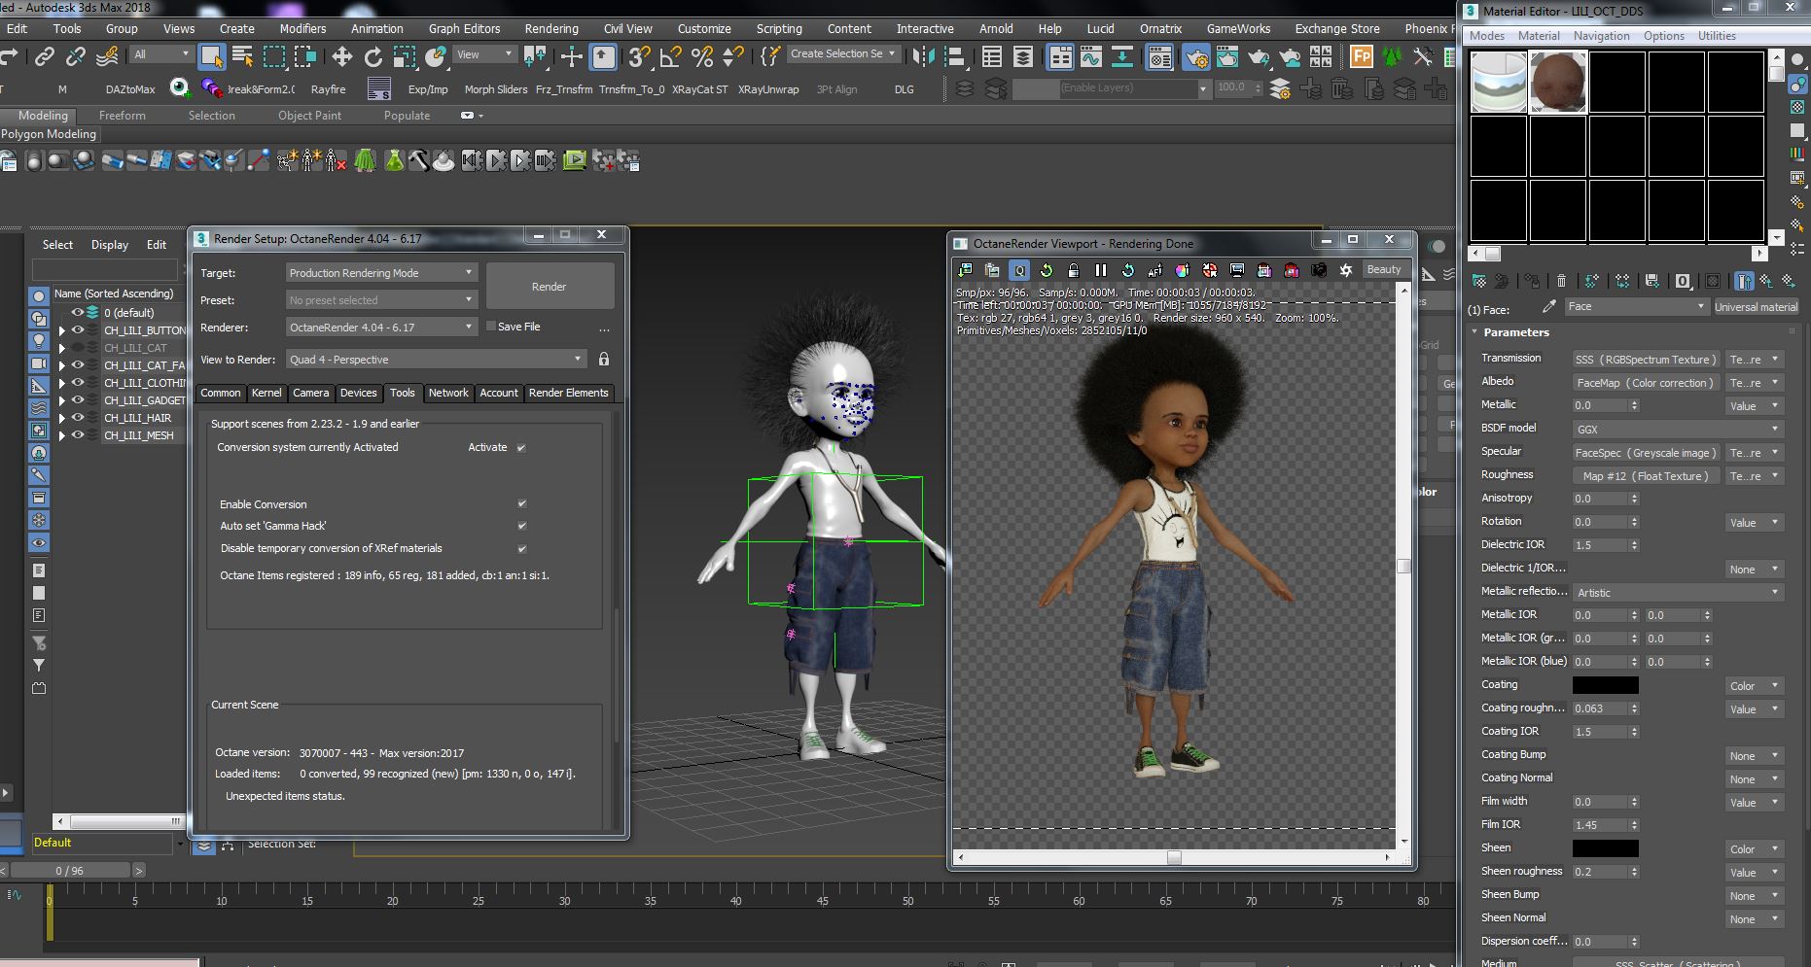
Task: Pause rendering in Octane viewport
Action: [x=1101, y=270]
